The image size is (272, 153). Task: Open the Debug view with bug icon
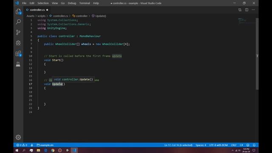click(x=18, y=43)
